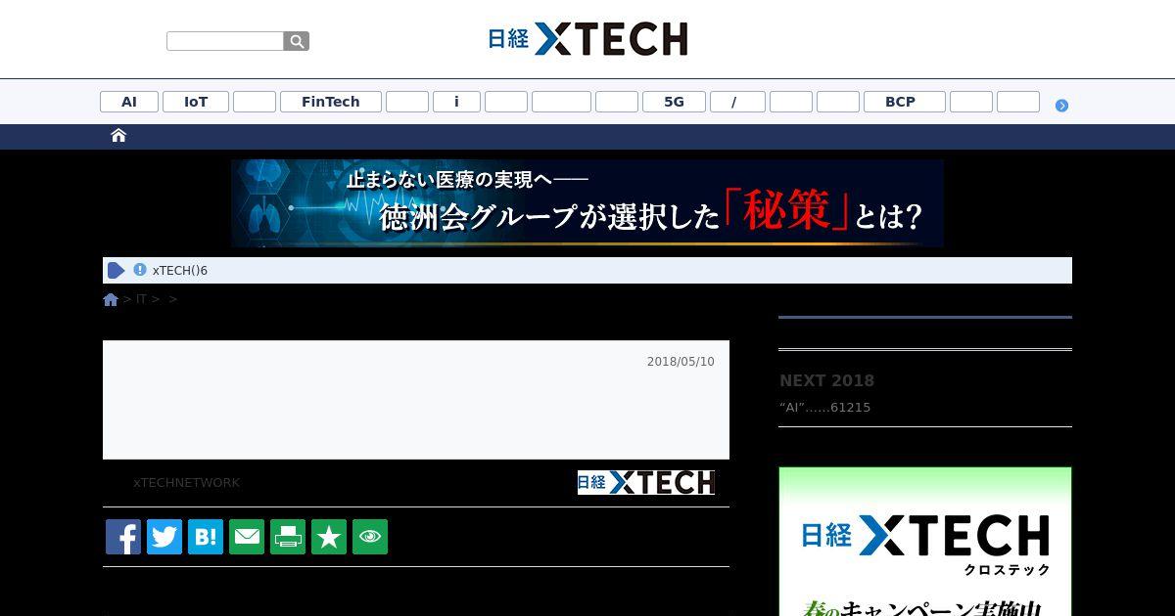
Task: Expand more topics with round arrow
Action: tap(1061, 106)
